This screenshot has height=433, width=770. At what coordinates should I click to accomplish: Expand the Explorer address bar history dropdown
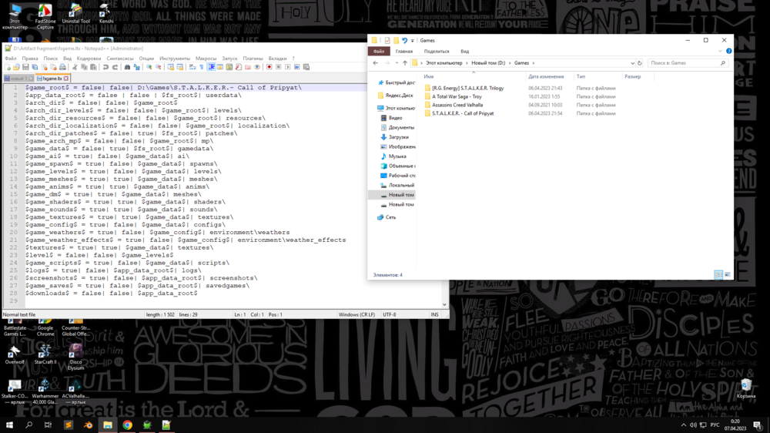632,63
